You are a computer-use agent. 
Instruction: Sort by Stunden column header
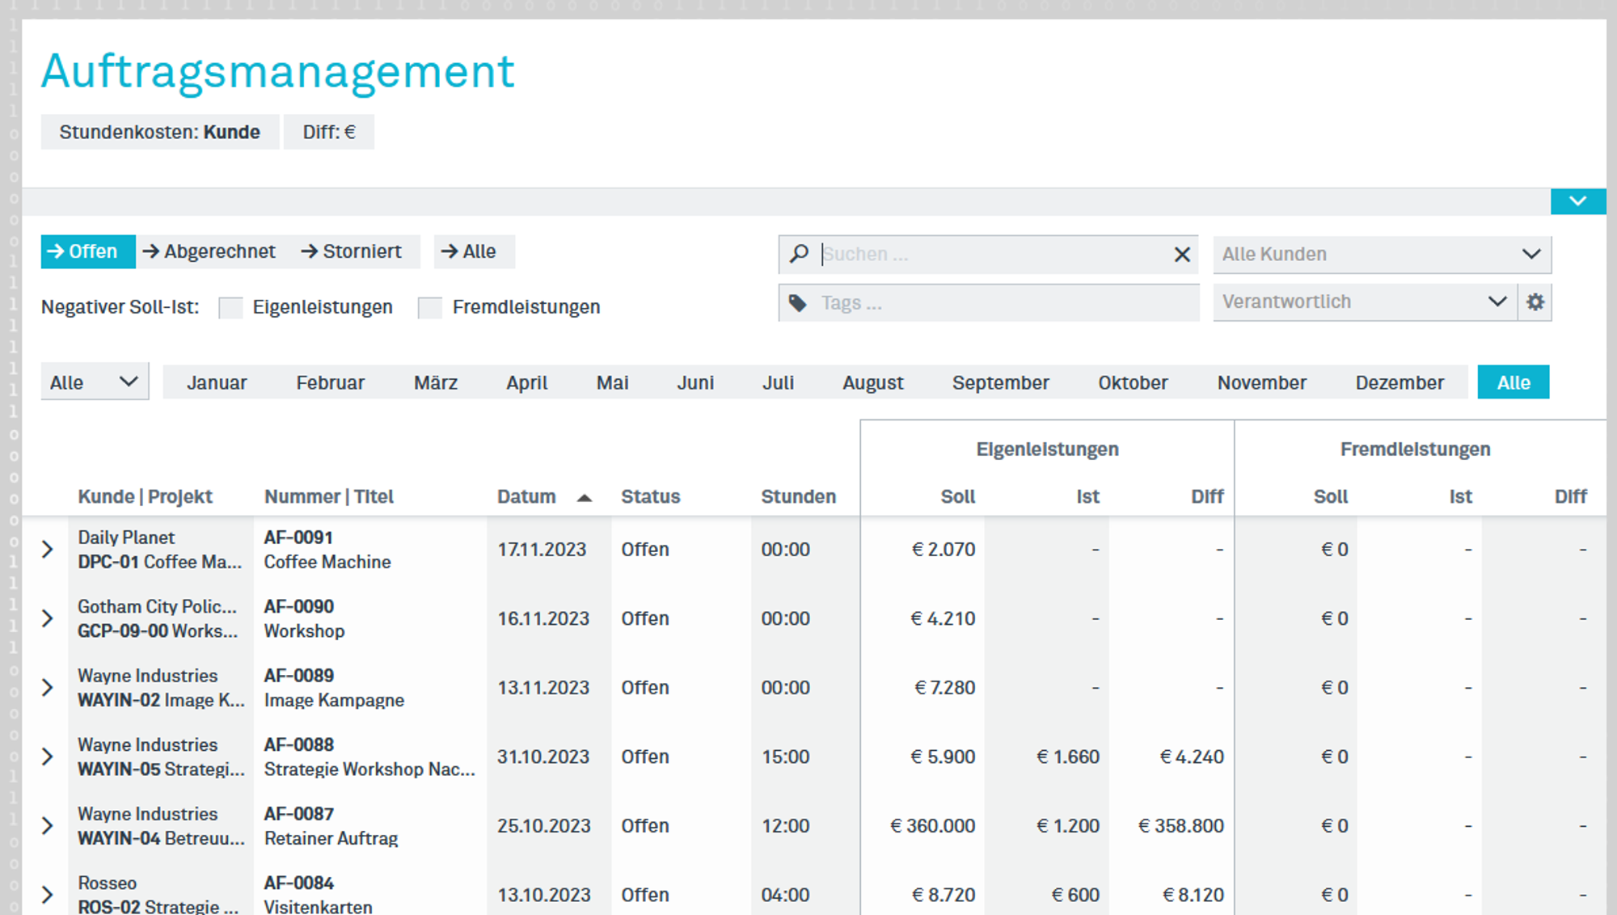click(x=798, y=496)
